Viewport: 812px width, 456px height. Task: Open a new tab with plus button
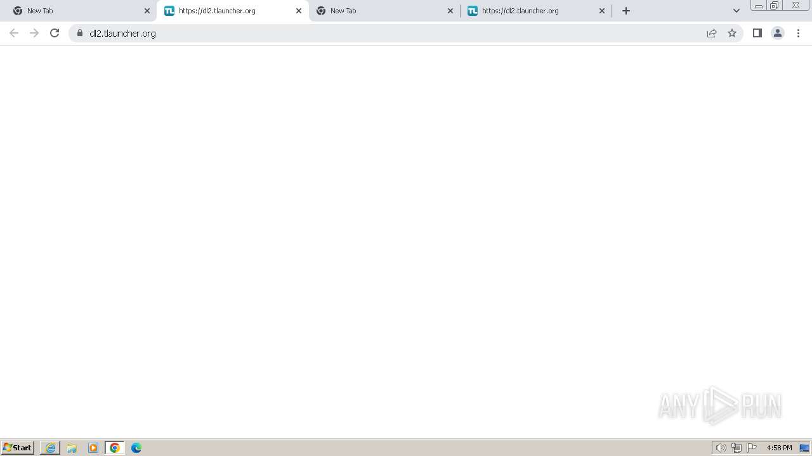tap(626, 11)
